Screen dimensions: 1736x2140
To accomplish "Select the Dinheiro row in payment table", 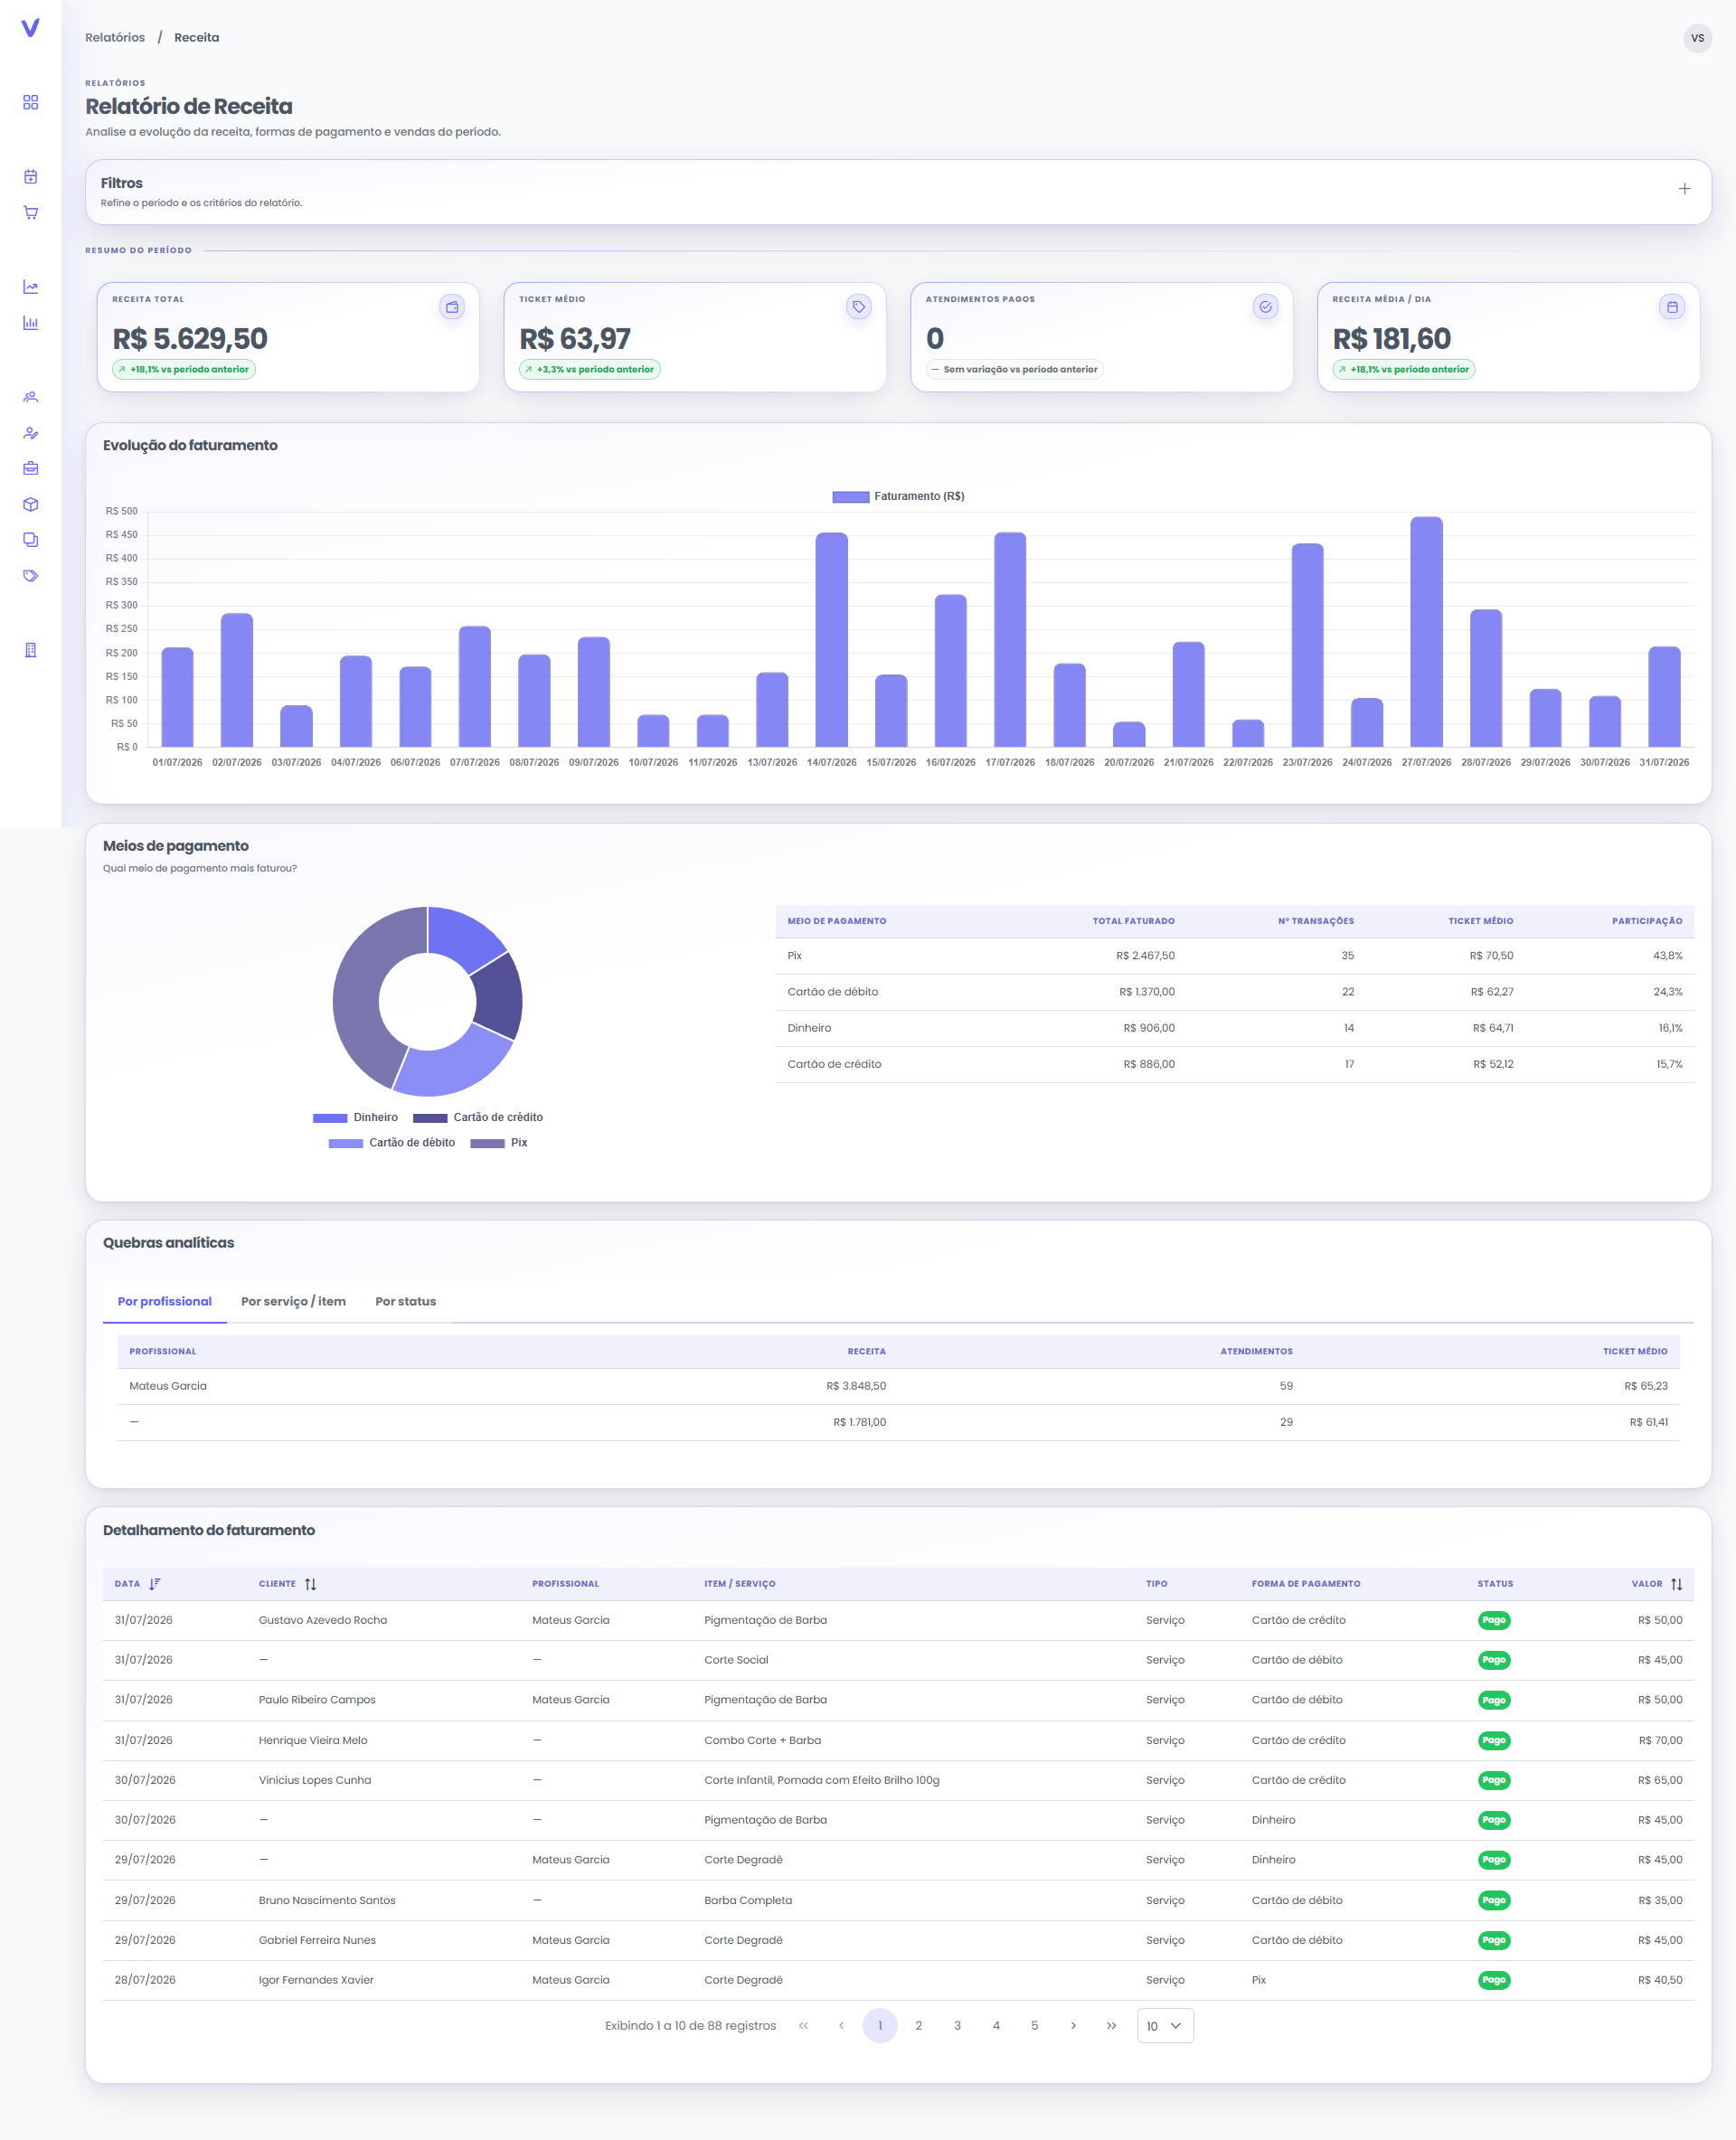I will 1234,1029.
